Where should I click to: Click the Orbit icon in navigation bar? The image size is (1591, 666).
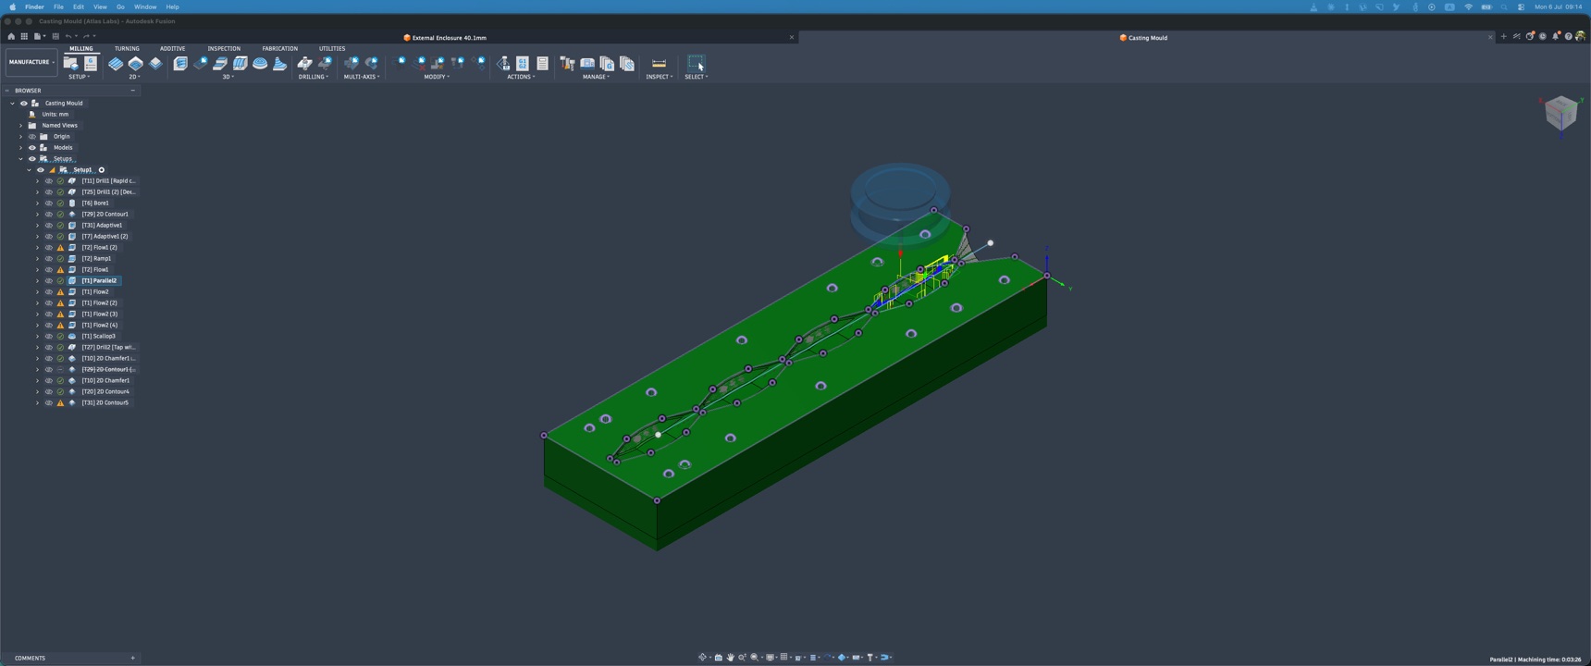pos(702,658)
